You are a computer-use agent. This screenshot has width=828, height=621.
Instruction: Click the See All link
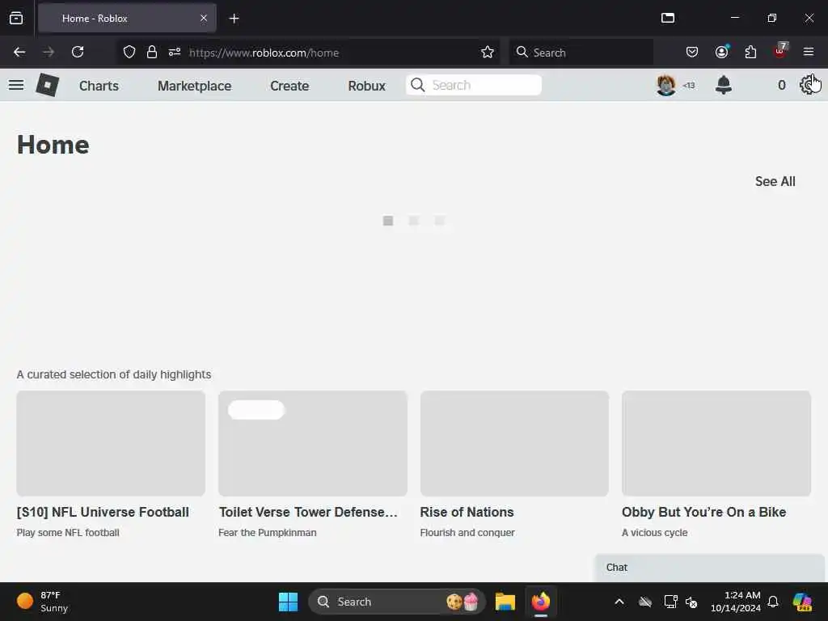pos(775,182)
